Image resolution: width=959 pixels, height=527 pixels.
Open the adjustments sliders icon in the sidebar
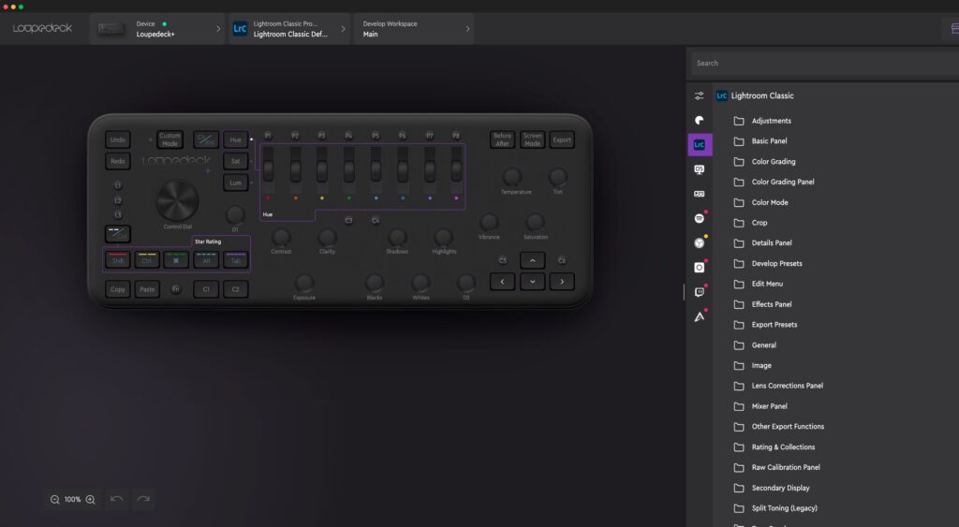tap(699, 96)
